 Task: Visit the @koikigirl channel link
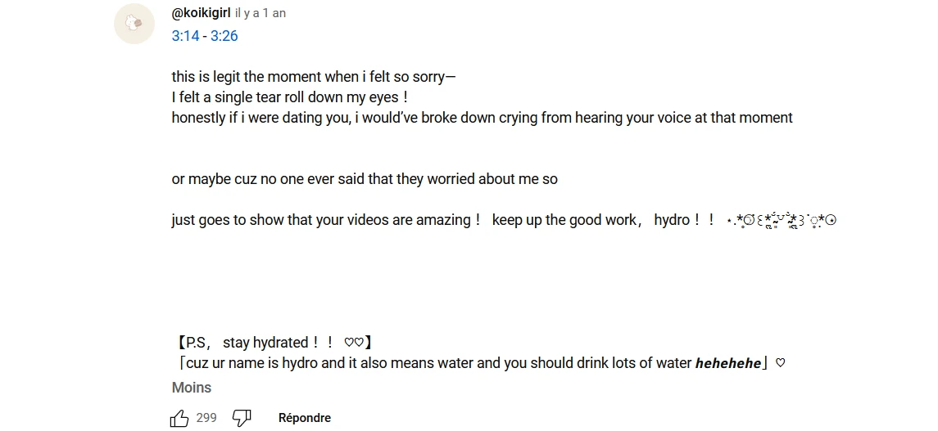click(201, 13)
